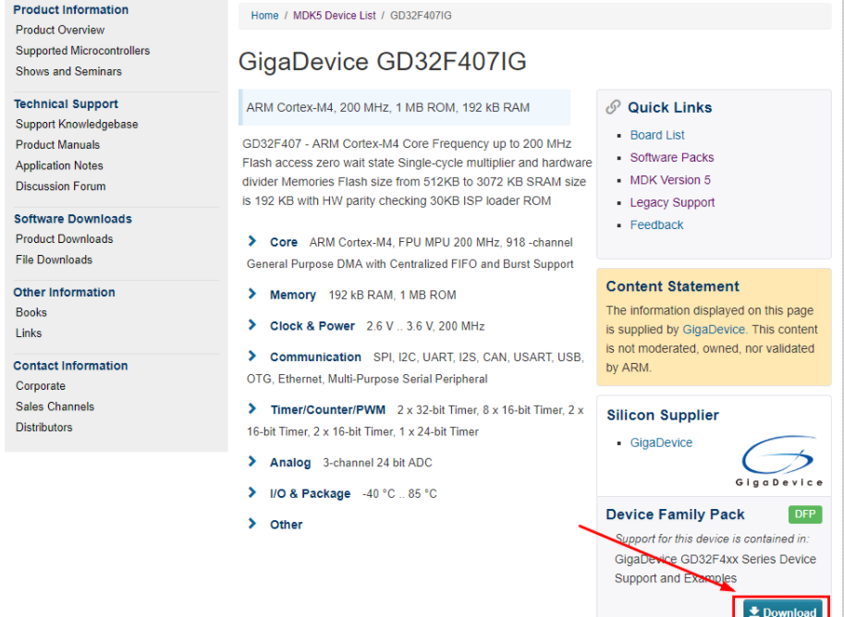Image resolution: width=844 pixels, height=617 pixels.
Task: Open Legacy Support quick link
Action: click(x=672, y=203)
